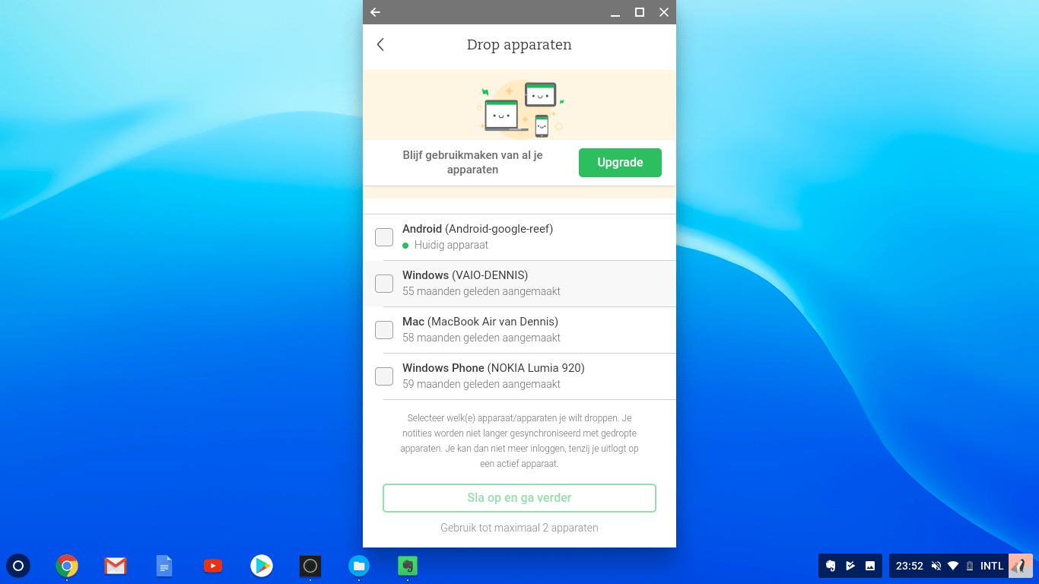Image resolution: width=1039 pixels, height=584 pixels.
Task: Click Sla op en ga verder button
Action: point(519,498)
